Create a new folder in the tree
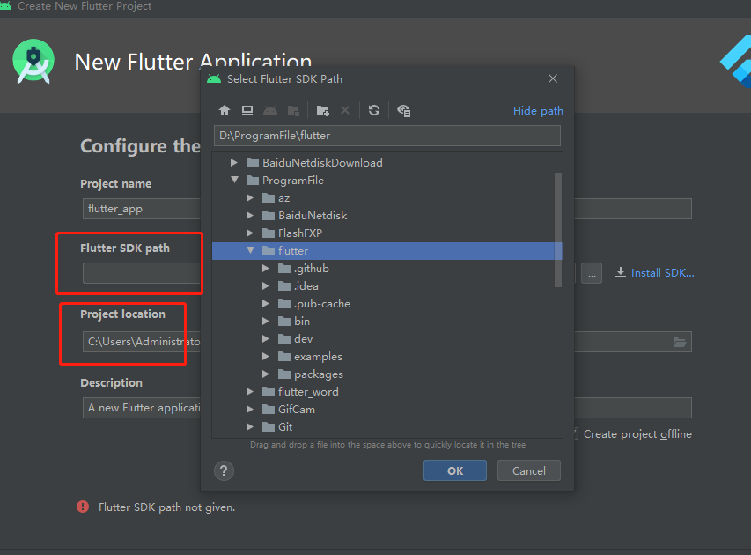 coord(323,111)
